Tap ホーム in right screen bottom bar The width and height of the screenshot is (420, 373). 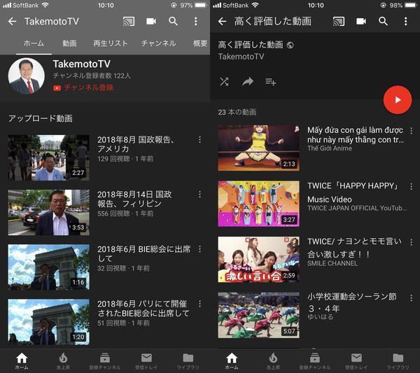232,361
